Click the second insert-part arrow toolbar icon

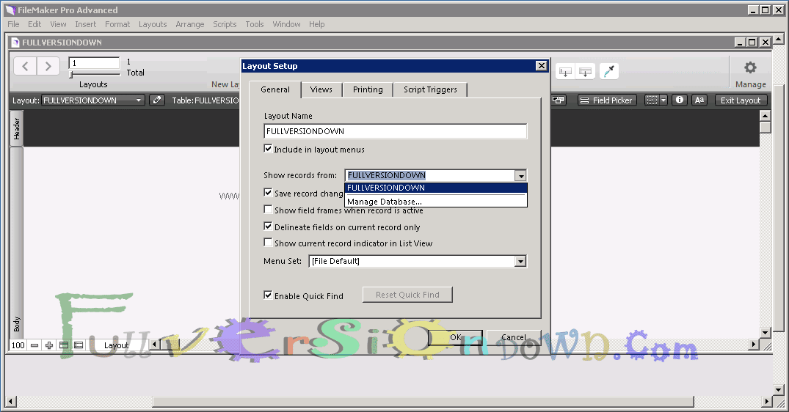pos(585,72)
